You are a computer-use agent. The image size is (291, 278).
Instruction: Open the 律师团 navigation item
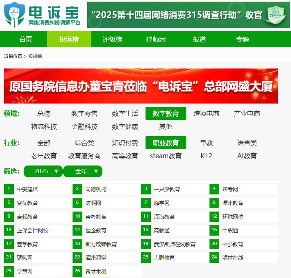156,40
